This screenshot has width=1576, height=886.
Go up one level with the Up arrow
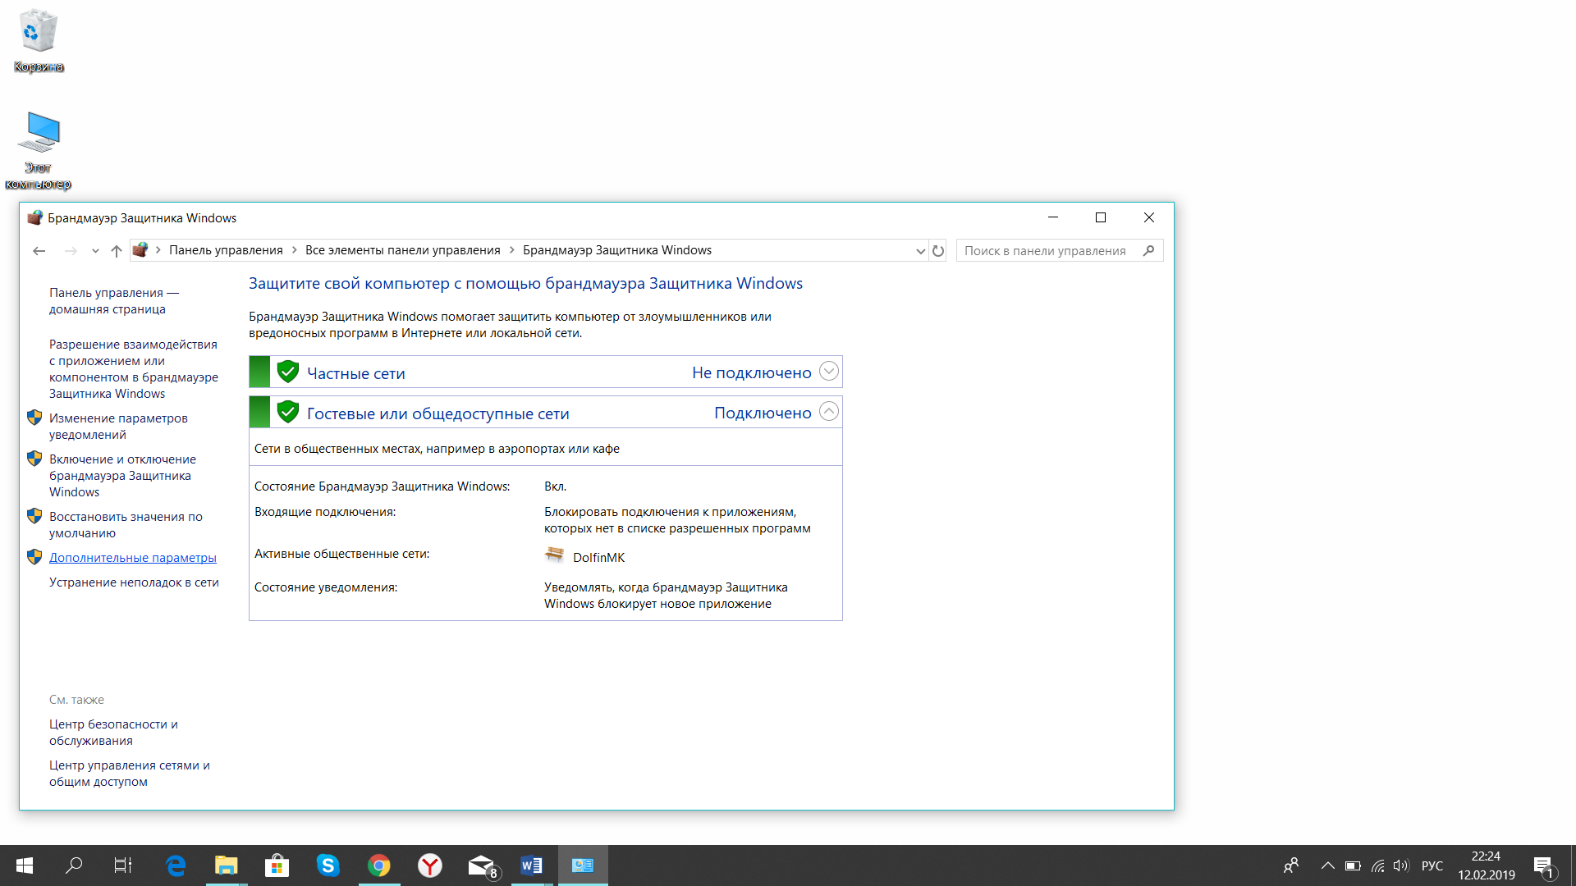click(116, 251)
